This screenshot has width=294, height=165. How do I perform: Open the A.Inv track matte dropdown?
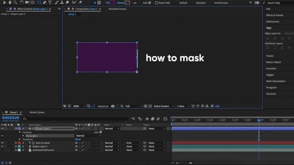pos(133,143)
